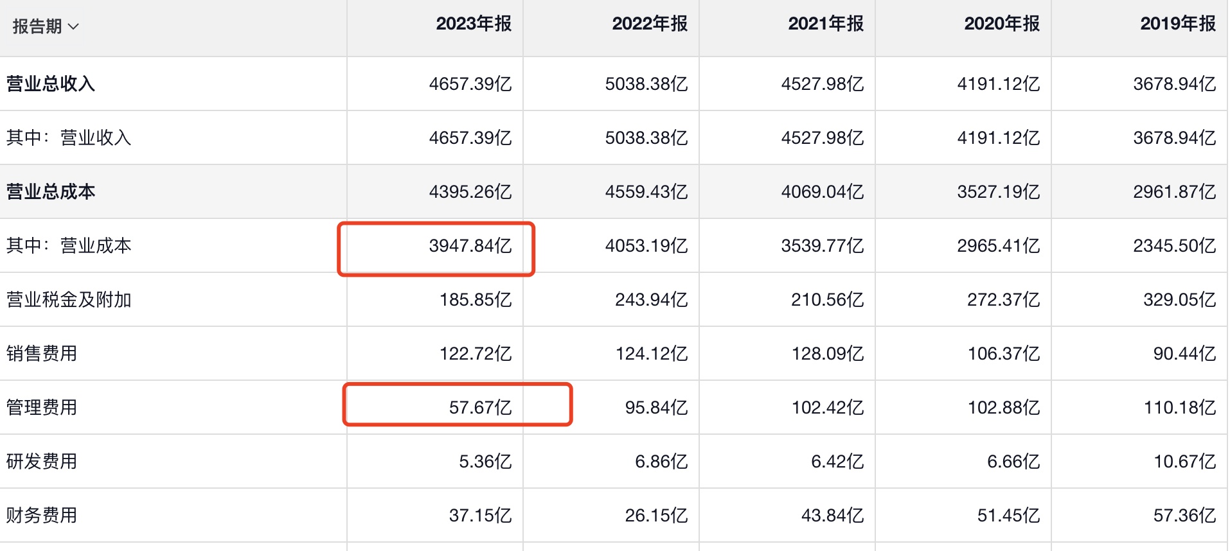Click the 其中：营业成本 row label
Image resolution: width=1230 pixels, height=551 pixels.
[69, 246]
